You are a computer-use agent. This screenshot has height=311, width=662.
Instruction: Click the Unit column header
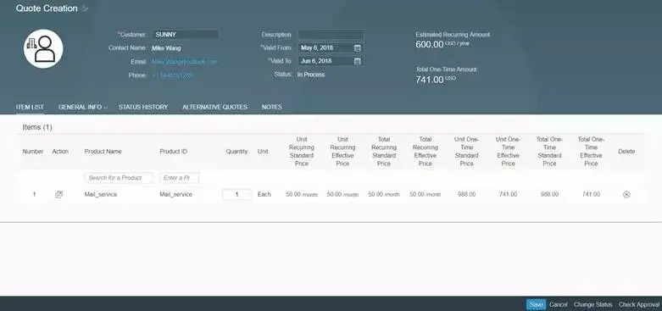pyautogui.click(x=263, y=152)
